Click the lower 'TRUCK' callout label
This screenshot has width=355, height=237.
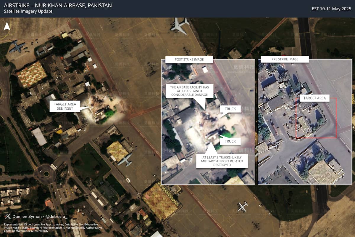pyautogui.click(x=230, y=141)
